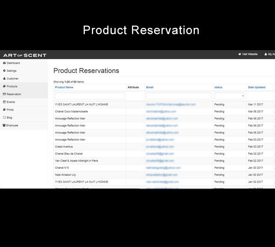The width and height of the screenshot is (275, 247).
Task: Click the Products book icon
Action: point(4,86)
